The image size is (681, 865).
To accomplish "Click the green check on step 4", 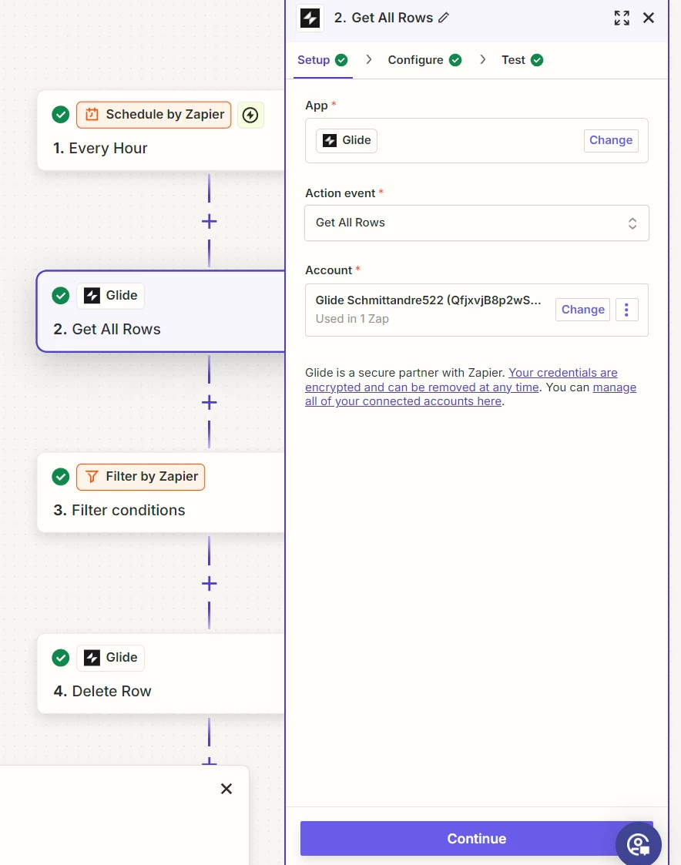I will 61,658.
